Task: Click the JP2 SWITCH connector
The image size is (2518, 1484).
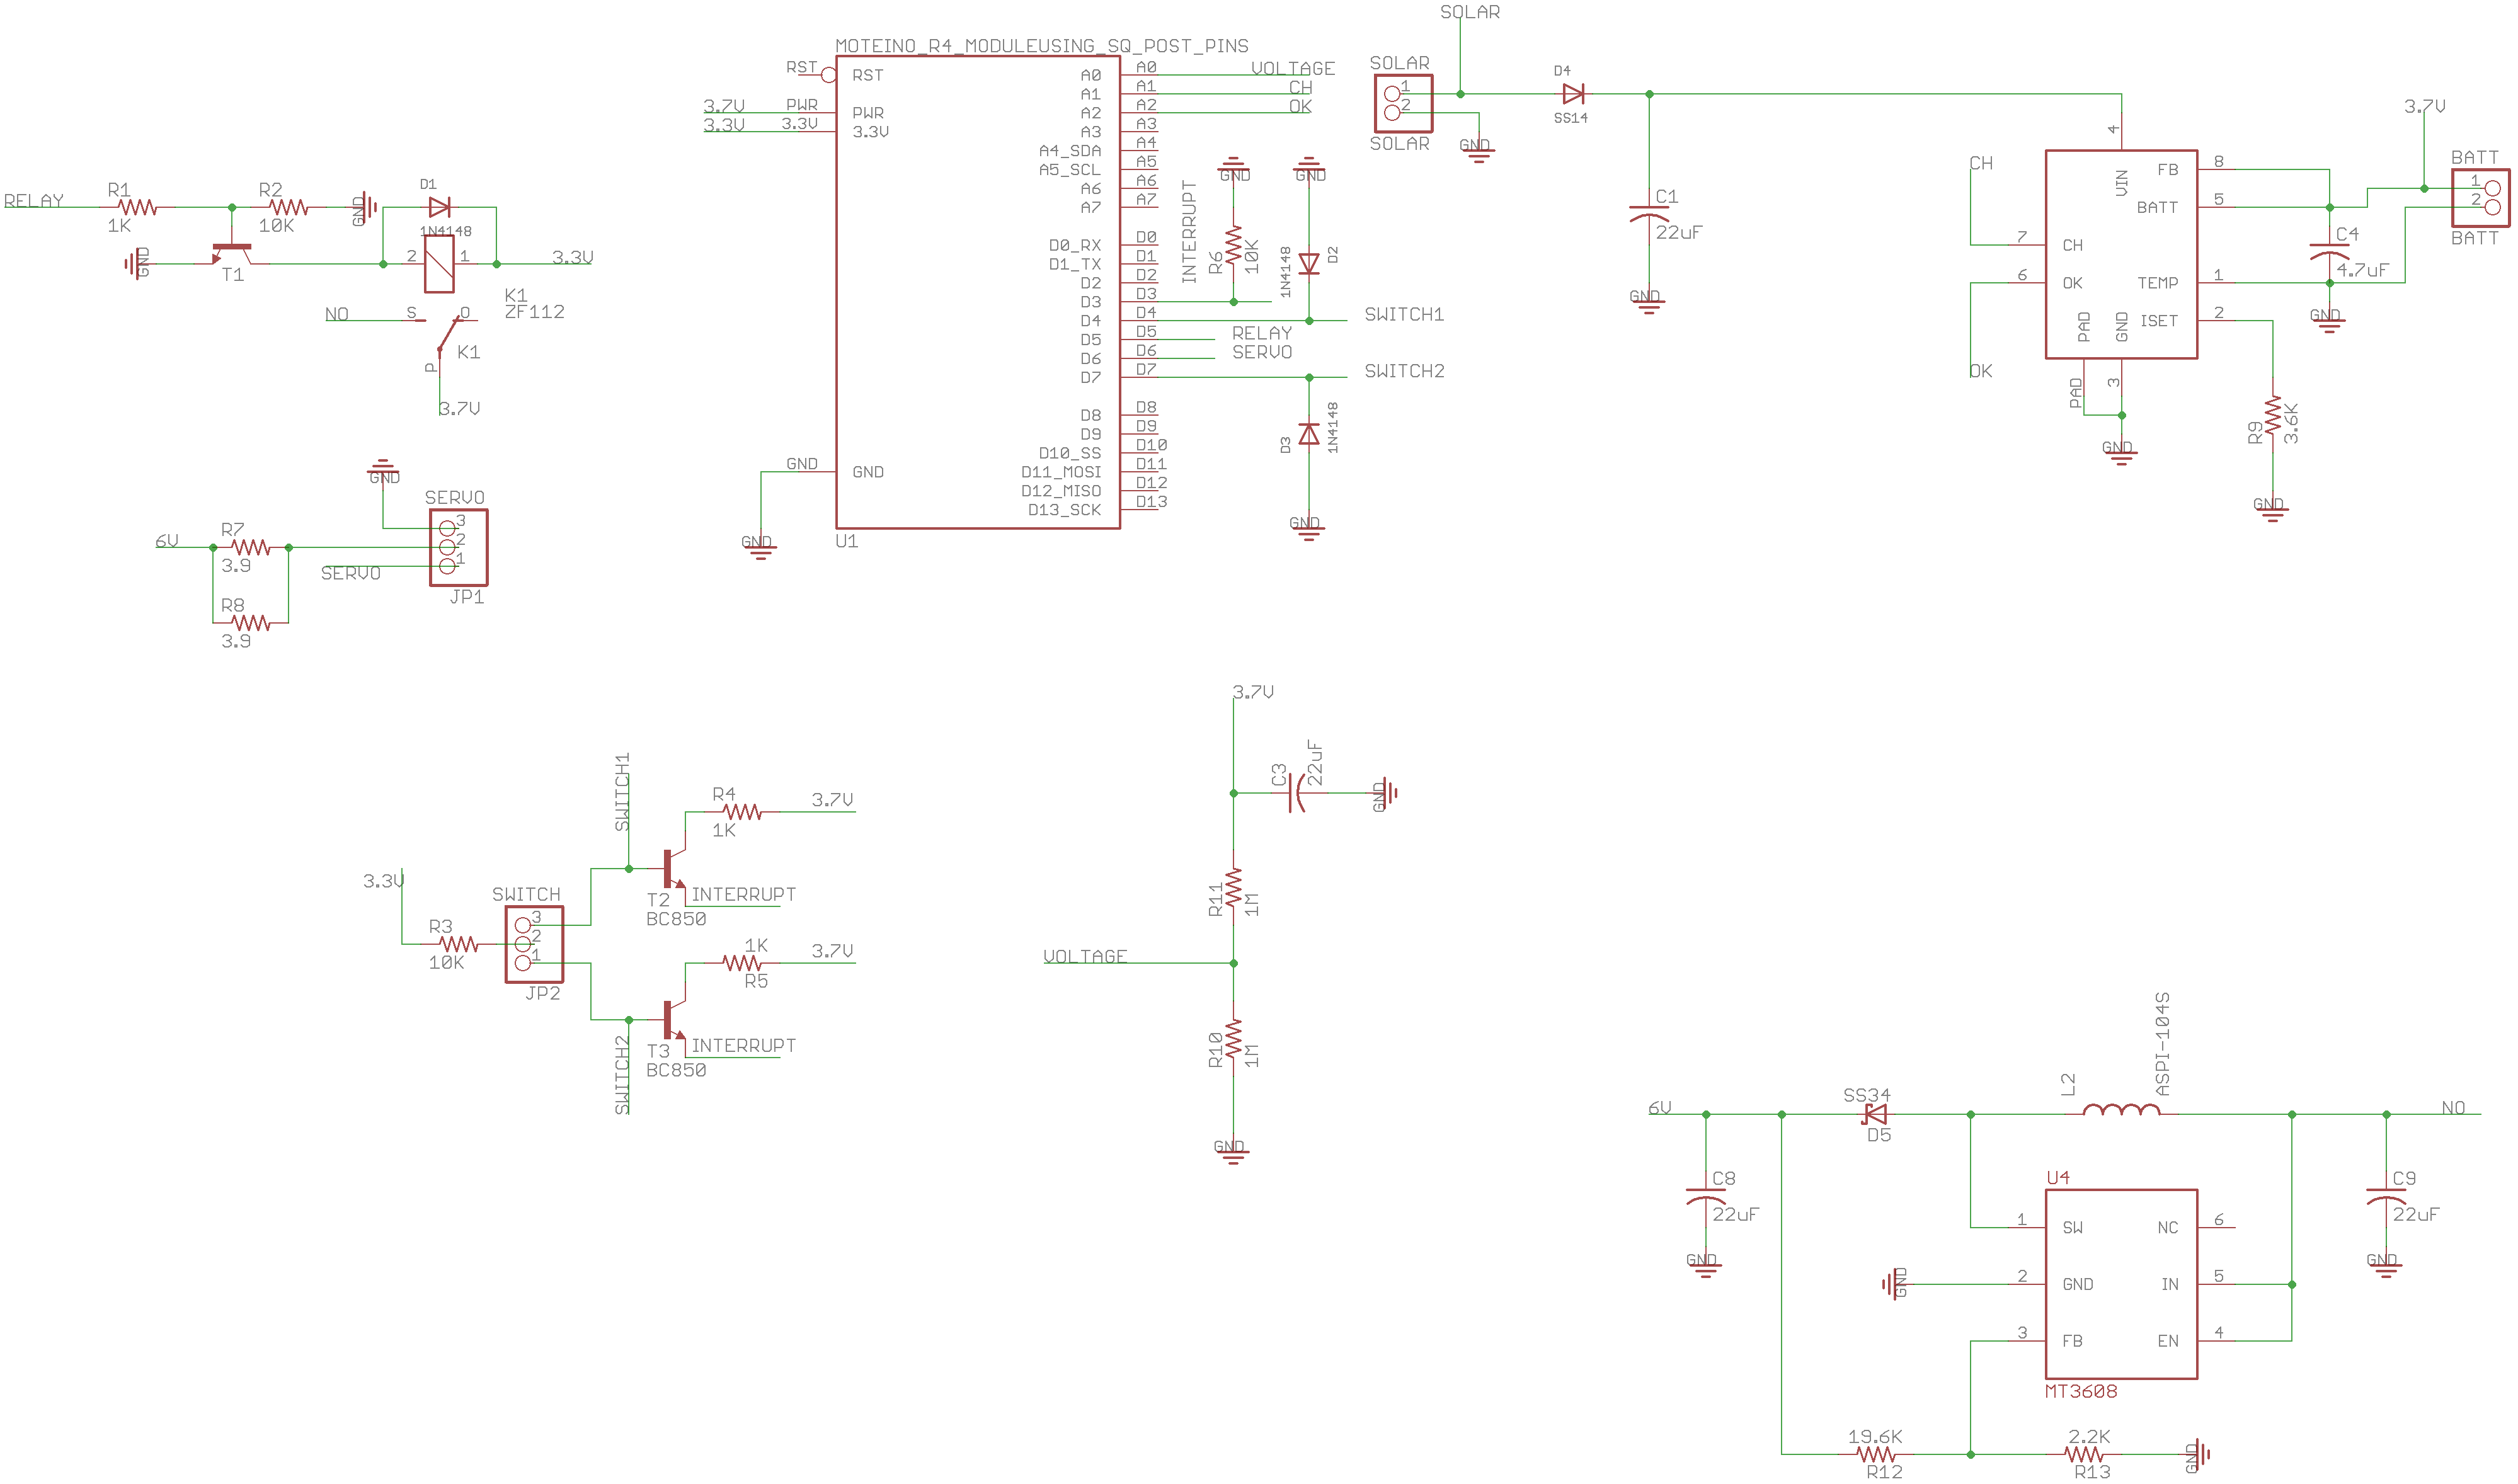Action: [x=534, y=944]
